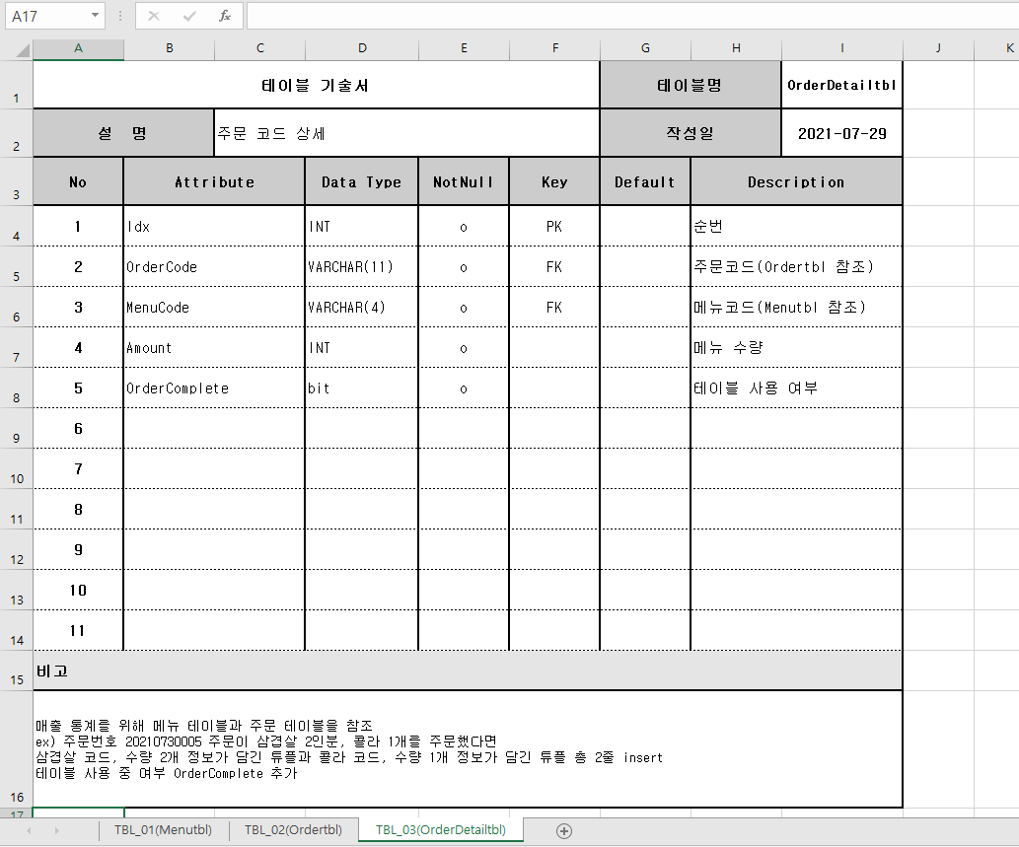
Task: Select the active TBL_03(OrderDetailtbl) sheet tab
Action: (440, 831)
